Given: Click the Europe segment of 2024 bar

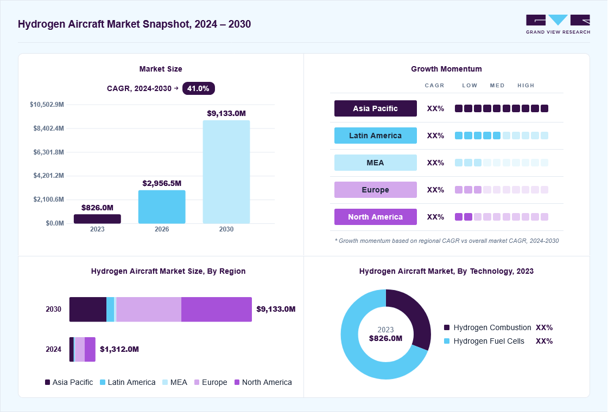Looking at the screenshot, I should pos(80,349).
